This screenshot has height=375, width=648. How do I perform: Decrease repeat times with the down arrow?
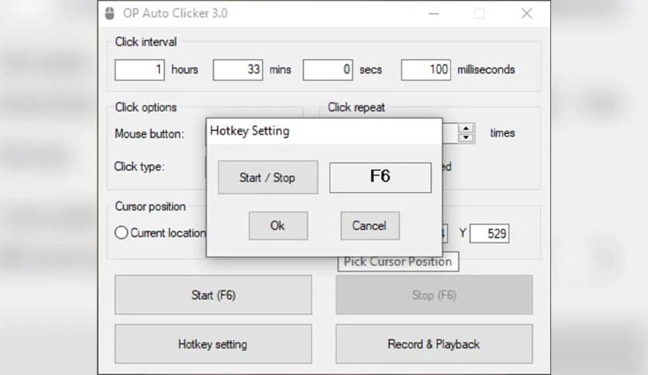pos(466,138)
